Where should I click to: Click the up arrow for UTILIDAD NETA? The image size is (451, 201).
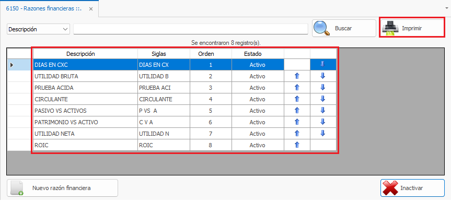297,134
